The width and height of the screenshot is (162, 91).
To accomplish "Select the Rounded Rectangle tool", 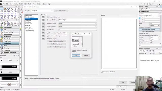I will [5, 13].
